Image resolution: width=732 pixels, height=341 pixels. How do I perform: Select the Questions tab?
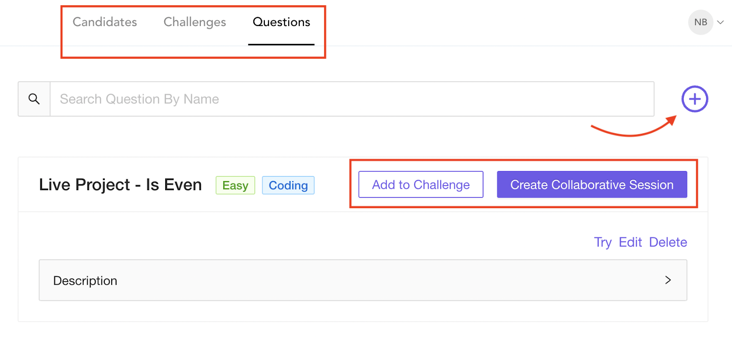(x=281, y=22)
